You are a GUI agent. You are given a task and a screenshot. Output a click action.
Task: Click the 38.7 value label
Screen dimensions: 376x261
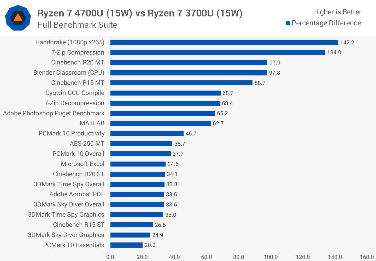180,144
